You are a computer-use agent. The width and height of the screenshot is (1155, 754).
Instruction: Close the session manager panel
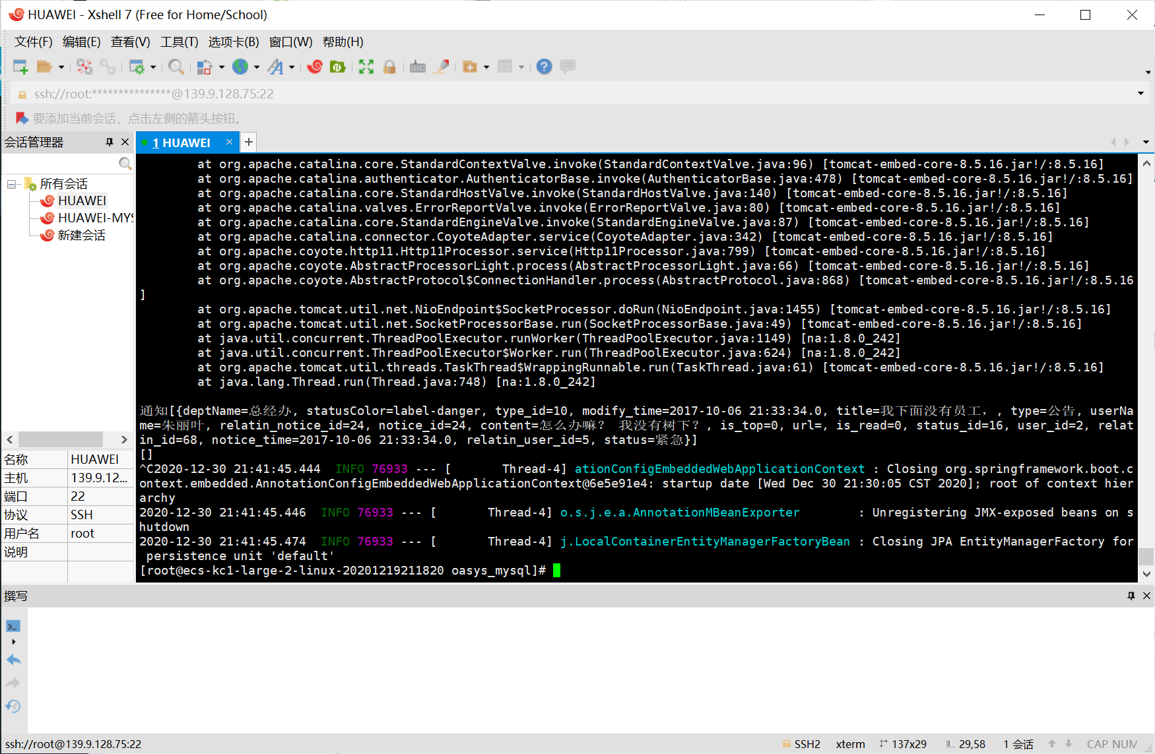point(125,142)
